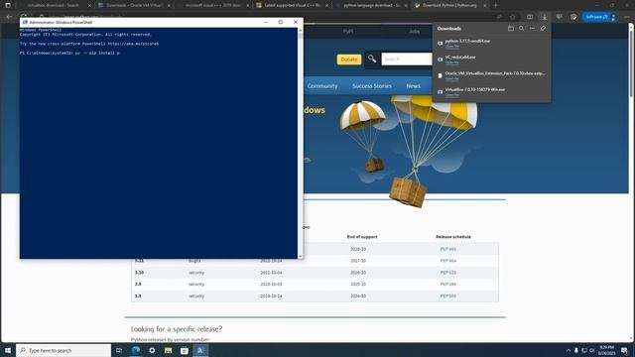Select Download Python | Python.org tab
Image resolution: width=635 pixels, height=357 pixels.
[449, 5]
